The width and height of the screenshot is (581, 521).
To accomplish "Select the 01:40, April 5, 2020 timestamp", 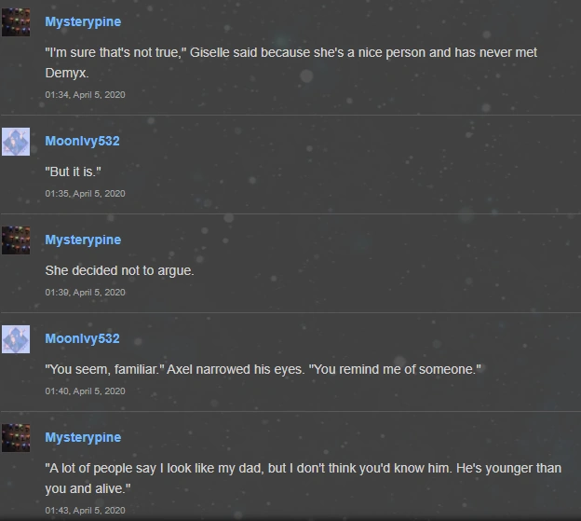I will [x=85, y=391].
